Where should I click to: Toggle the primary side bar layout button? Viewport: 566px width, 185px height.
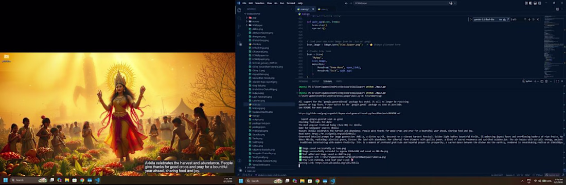530,3
